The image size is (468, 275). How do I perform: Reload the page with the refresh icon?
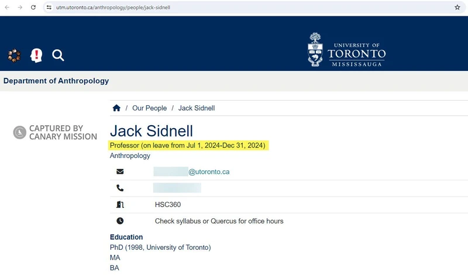tap(33, 7)
